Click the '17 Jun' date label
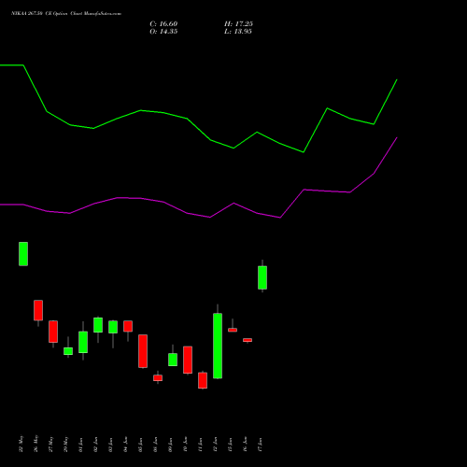The width and height of the screenshot is (467, 467). (260, 445)
